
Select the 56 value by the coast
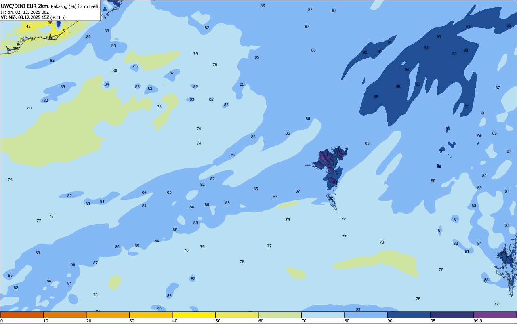33,40
